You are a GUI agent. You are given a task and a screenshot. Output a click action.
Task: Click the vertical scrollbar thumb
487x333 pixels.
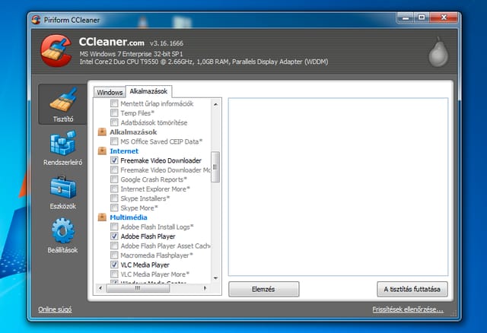pos(215,167)
